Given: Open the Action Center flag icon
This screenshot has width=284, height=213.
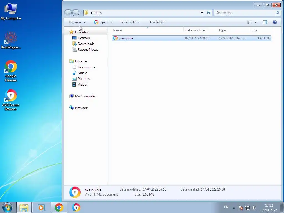Looking at the screenshot, I should click(240, 208).
